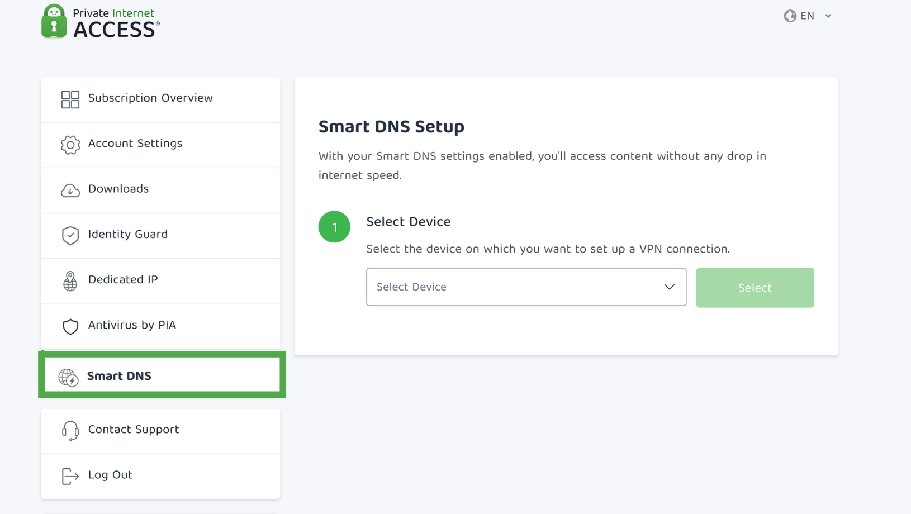Screen dimensions: 911x514
Task: Click the Select Device chevron arrow
Action: click(669, 287)
